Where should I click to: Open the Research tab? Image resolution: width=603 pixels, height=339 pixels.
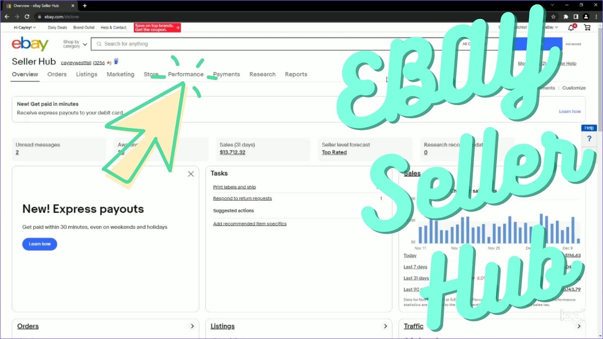262,74
